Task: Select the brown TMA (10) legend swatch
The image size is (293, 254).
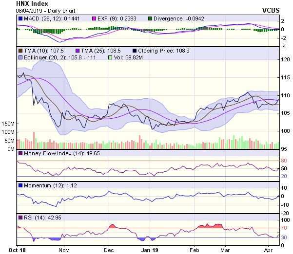Action: click(20, 50)
